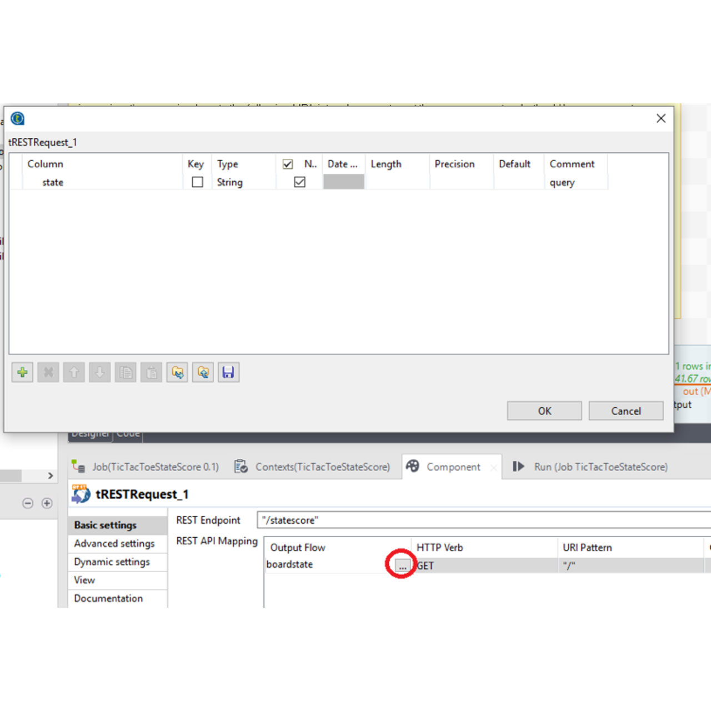The height and width of the screenshot is (711, 711).
Task: Click the folder refresh schema icon
Action: coord(202,372)
